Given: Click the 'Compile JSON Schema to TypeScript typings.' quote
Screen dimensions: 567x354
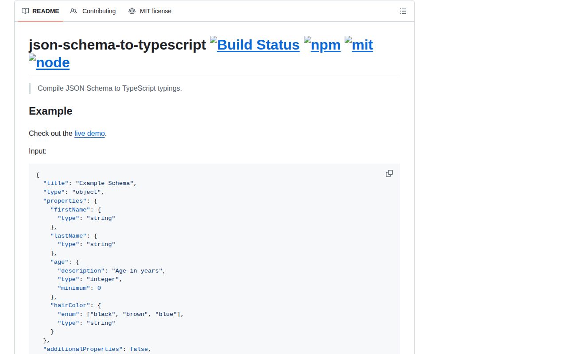Looking at the screenshot, I should (x=110, y=88).
